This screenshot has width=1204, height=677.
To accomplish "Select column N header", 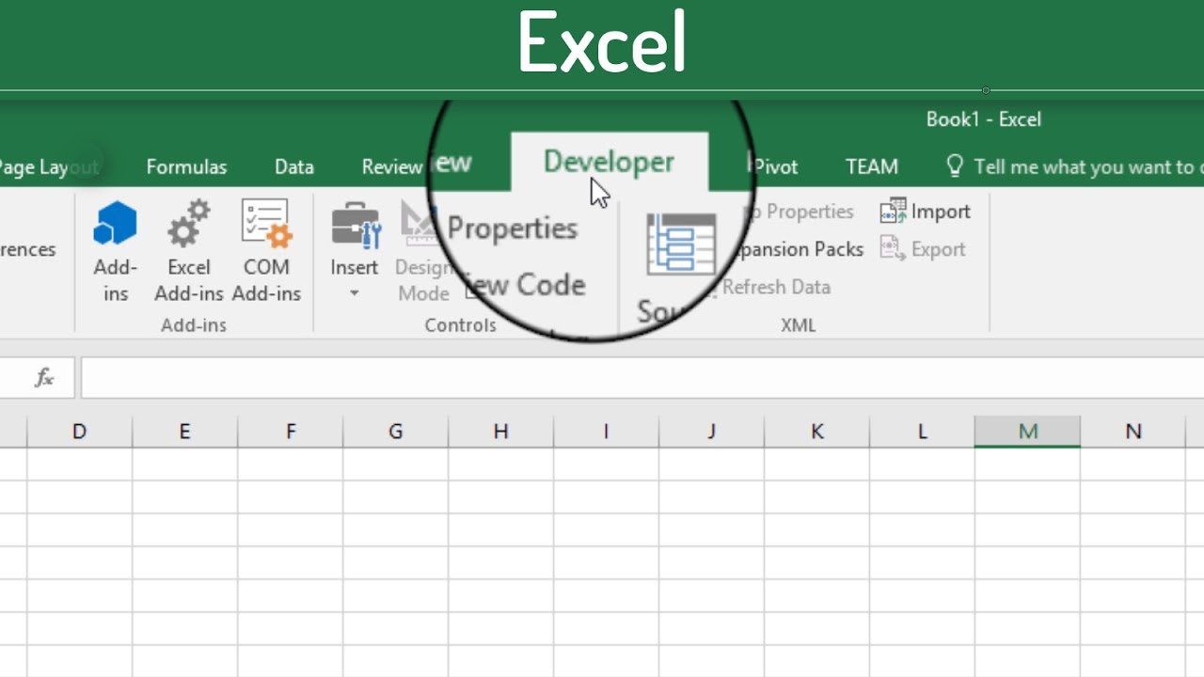I will (1133, 432).
